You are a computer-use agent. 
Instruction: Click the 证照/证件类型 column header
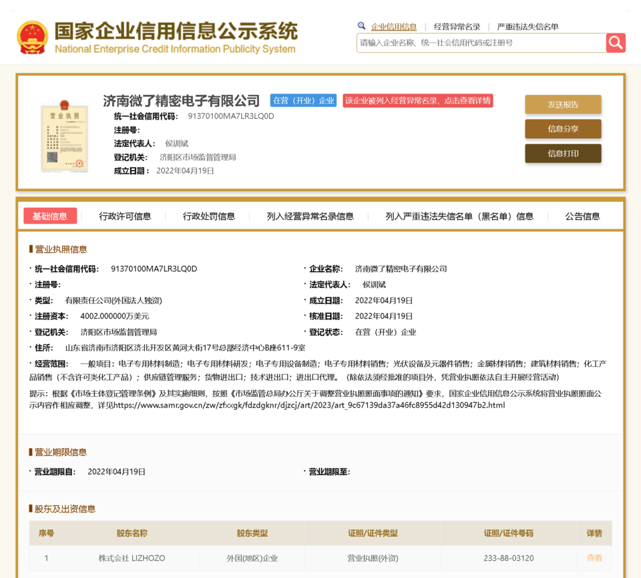[373, 533]
